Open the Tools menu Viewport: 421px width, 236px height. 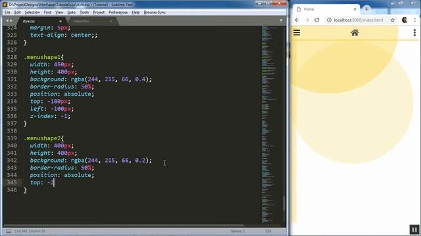84,12
